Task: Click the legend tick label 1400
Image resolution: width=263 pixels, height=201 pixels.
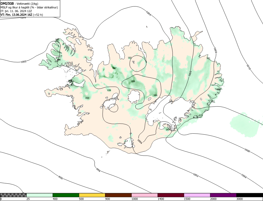Action: [x=161, y=199]
